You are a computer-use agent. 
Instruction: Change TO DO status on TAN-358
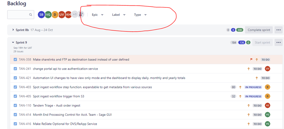pos(266,60)
